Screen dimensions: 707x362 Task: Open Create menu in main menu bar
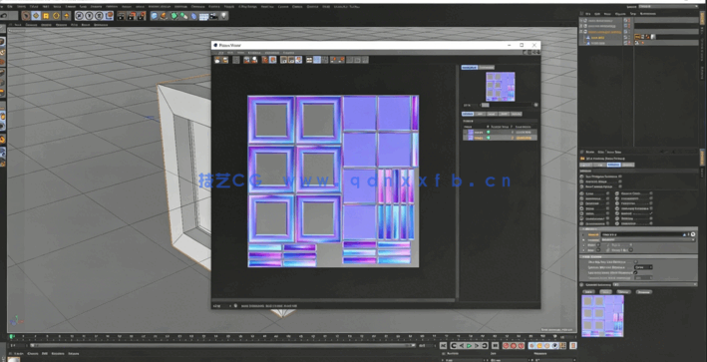[x=21, y=7]
